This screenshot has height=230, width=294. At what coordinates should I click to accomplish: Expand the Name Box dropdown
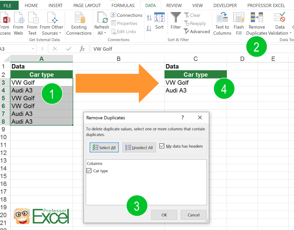point(33,49)
